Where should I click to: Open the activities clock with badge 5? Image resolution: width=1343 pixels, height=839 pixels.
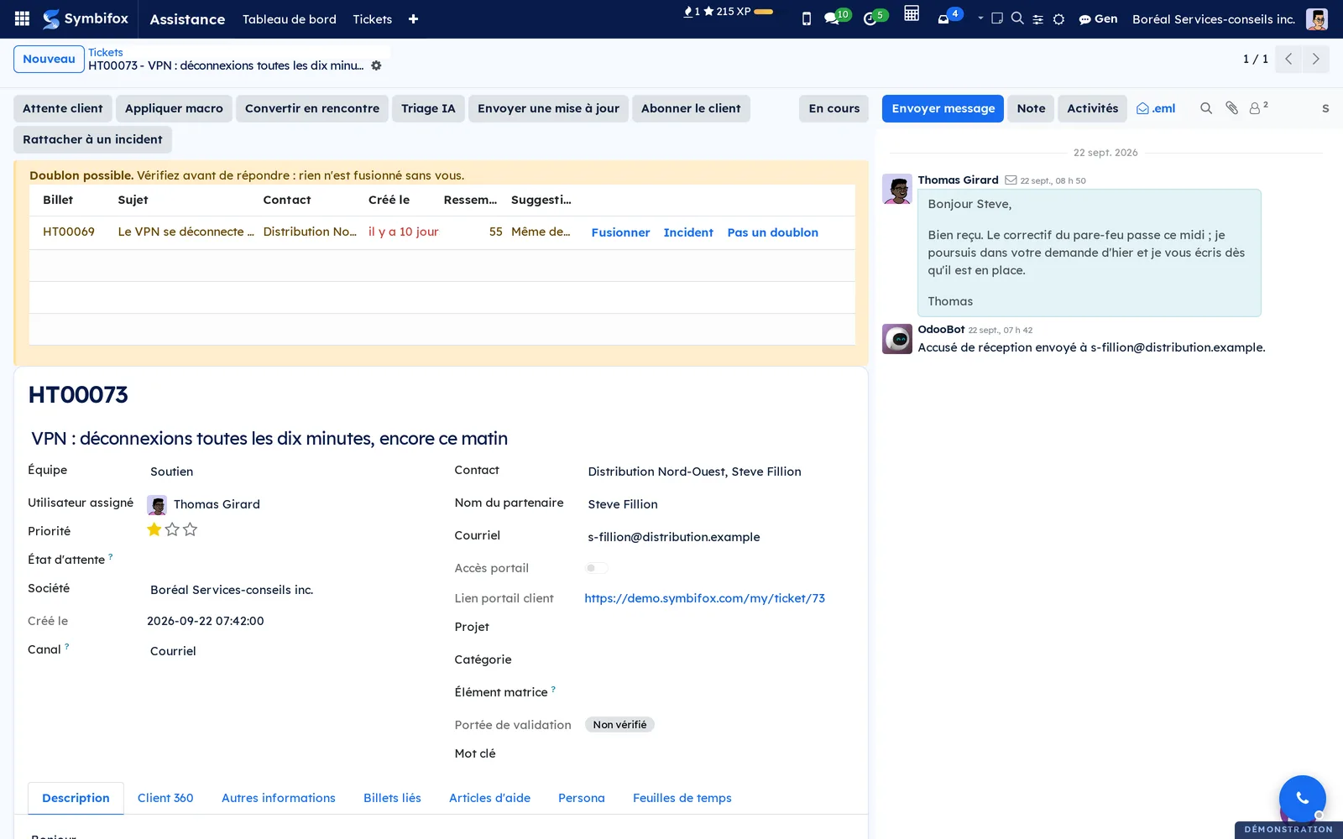(x=875, y=17)
